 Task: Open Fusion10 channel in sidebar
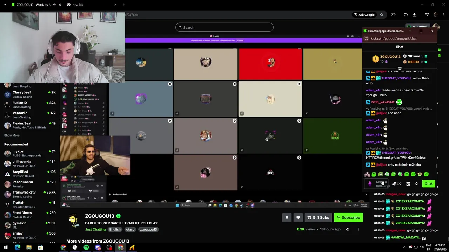tap(30, 105)
